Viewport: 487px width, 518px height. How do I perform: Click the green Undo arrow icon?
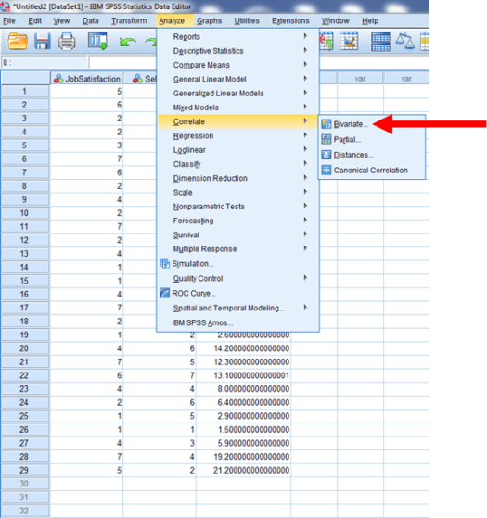tap(128, 43)
